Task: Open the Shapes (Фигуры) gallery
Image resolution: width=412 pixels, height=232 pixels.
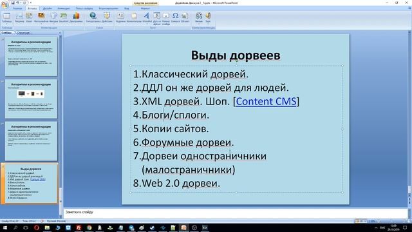Action: (x=53, y=18)
